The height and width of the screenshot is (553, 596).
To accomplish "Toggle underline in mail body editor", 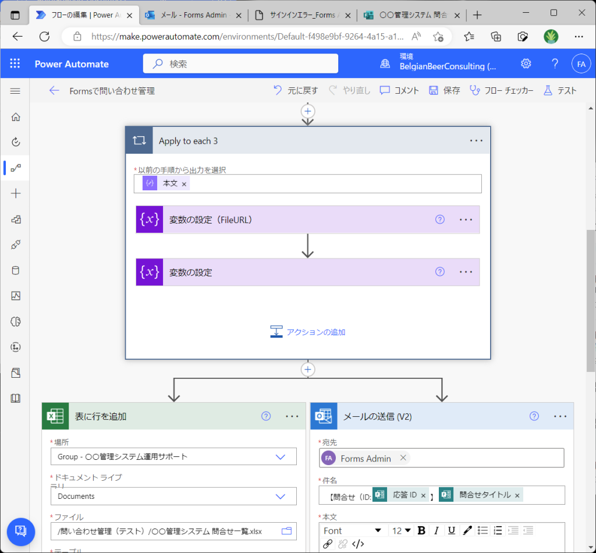I will click(x=451, y=530).
